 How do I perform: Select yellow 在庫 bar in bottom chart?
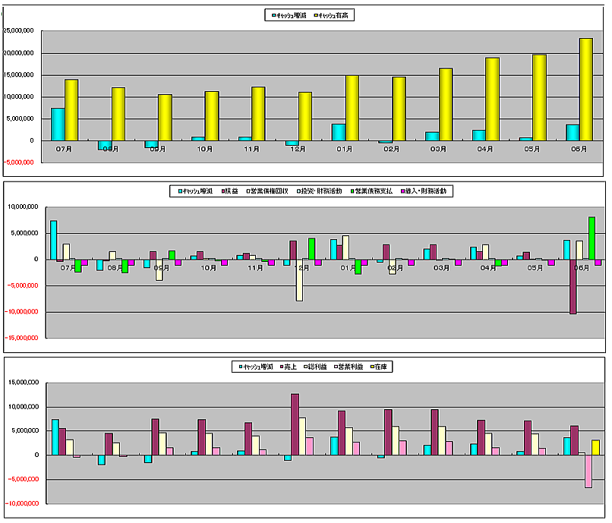coord(595,447)
